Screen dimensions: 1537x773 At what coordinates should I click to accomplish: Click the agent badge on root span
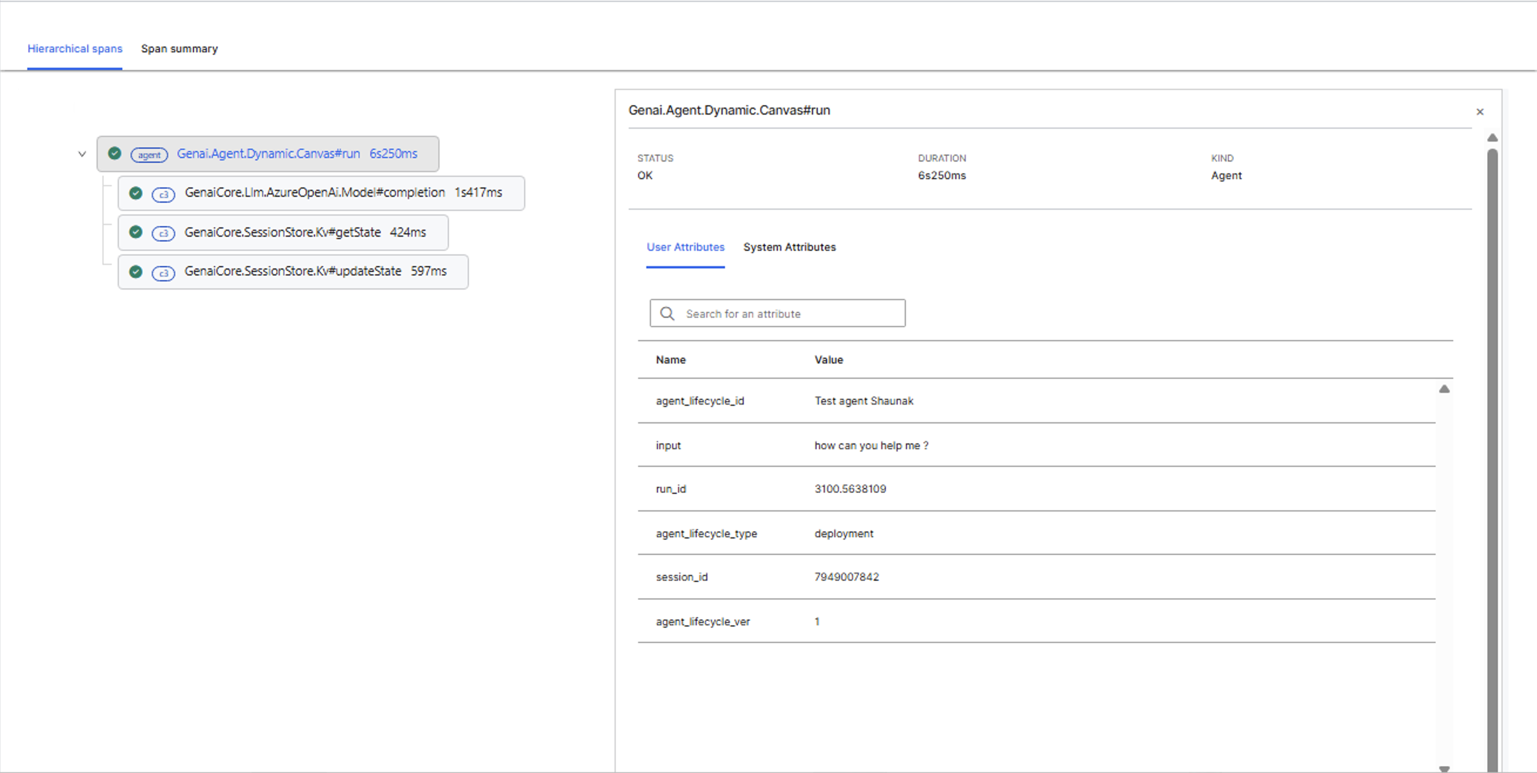tap(149, 154)
